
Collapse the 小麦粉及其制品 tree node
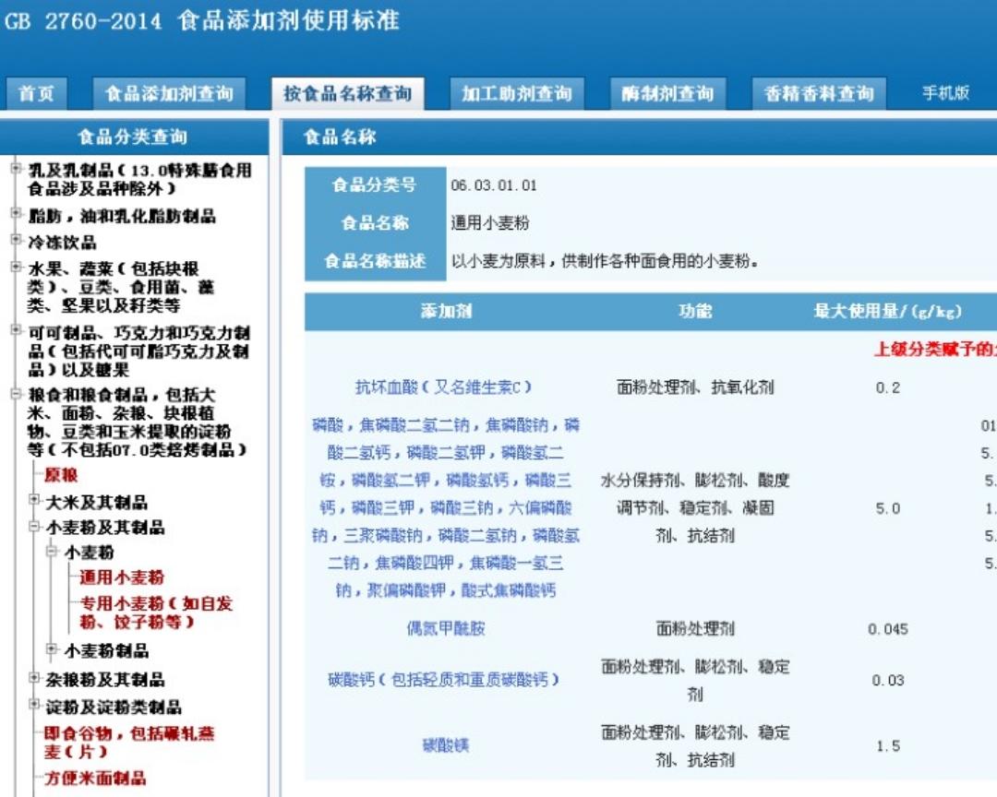click(35, 527)
